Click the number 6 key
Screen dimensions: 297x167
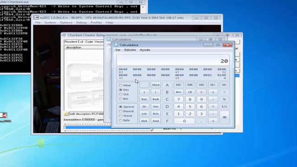[201, 106]
